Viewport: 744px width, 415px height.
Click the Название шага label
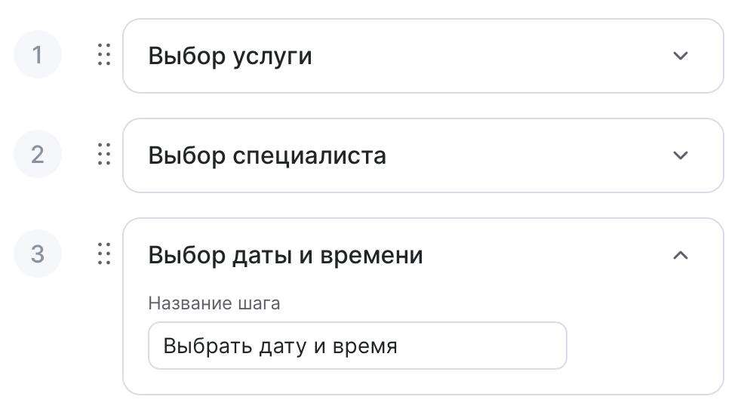coord(214,304)
